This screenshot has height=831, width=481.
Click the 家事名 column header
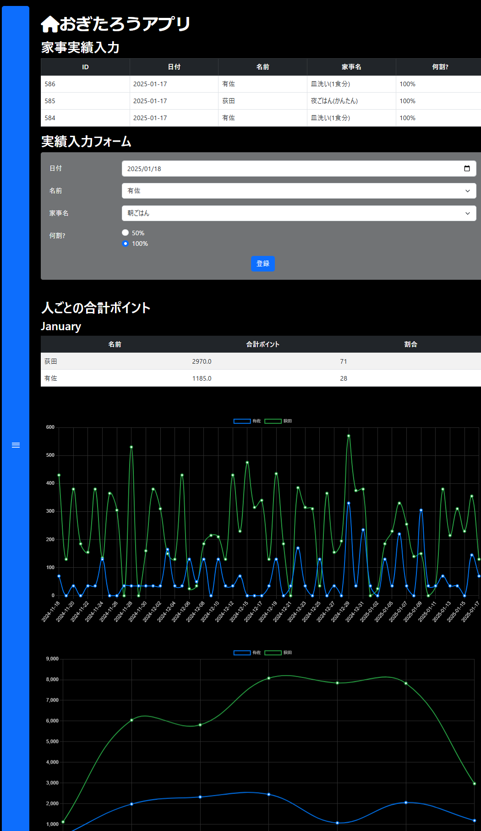(351, 67)
